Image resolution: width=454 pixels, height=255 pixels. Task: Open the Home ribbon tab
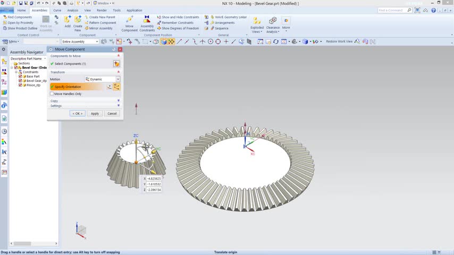click(21, 10)
